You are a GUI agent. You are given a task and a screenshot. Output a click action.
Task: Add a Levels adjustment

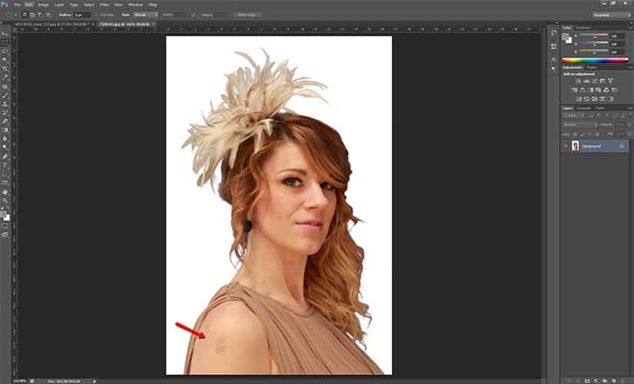(x=586, y=81)
